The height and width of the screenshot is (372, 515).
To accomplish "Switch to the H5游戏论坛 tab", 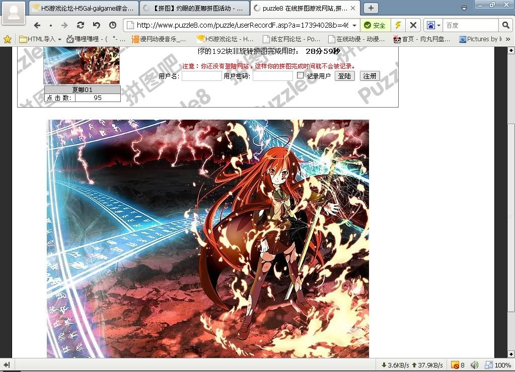I will 84,8.
